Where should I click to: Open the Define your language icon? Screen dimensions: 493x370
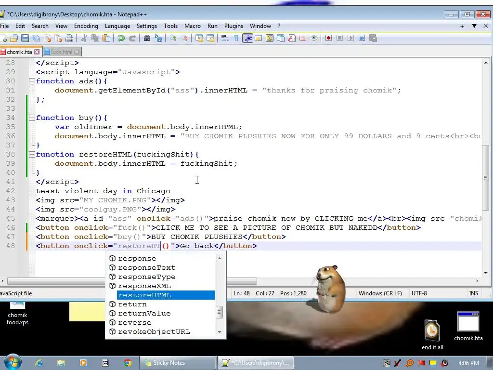[258, 39]
